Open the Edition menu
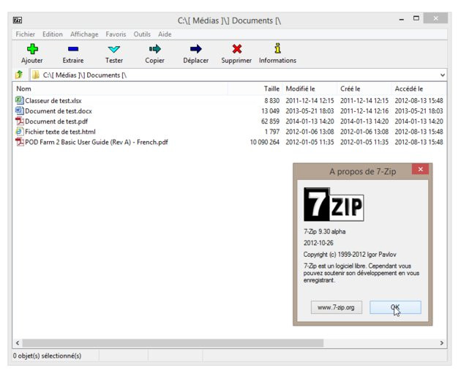 53,34
